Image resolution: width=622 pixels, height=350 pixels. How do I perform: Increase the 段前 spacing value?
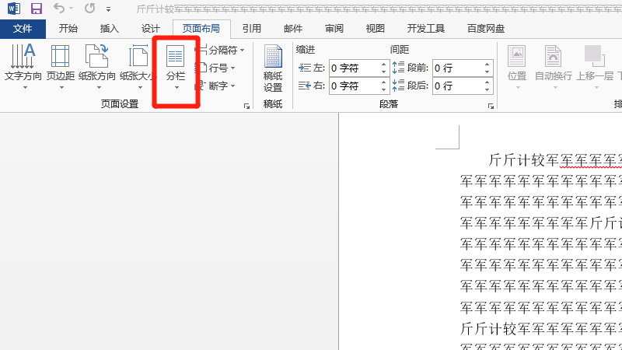pyautogui.click(x=488, y=64)
